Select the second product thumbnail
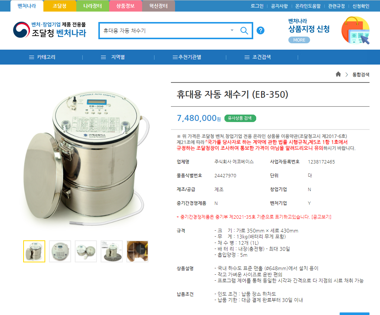Viewport: 380px width, 315px height. [60, 252]
